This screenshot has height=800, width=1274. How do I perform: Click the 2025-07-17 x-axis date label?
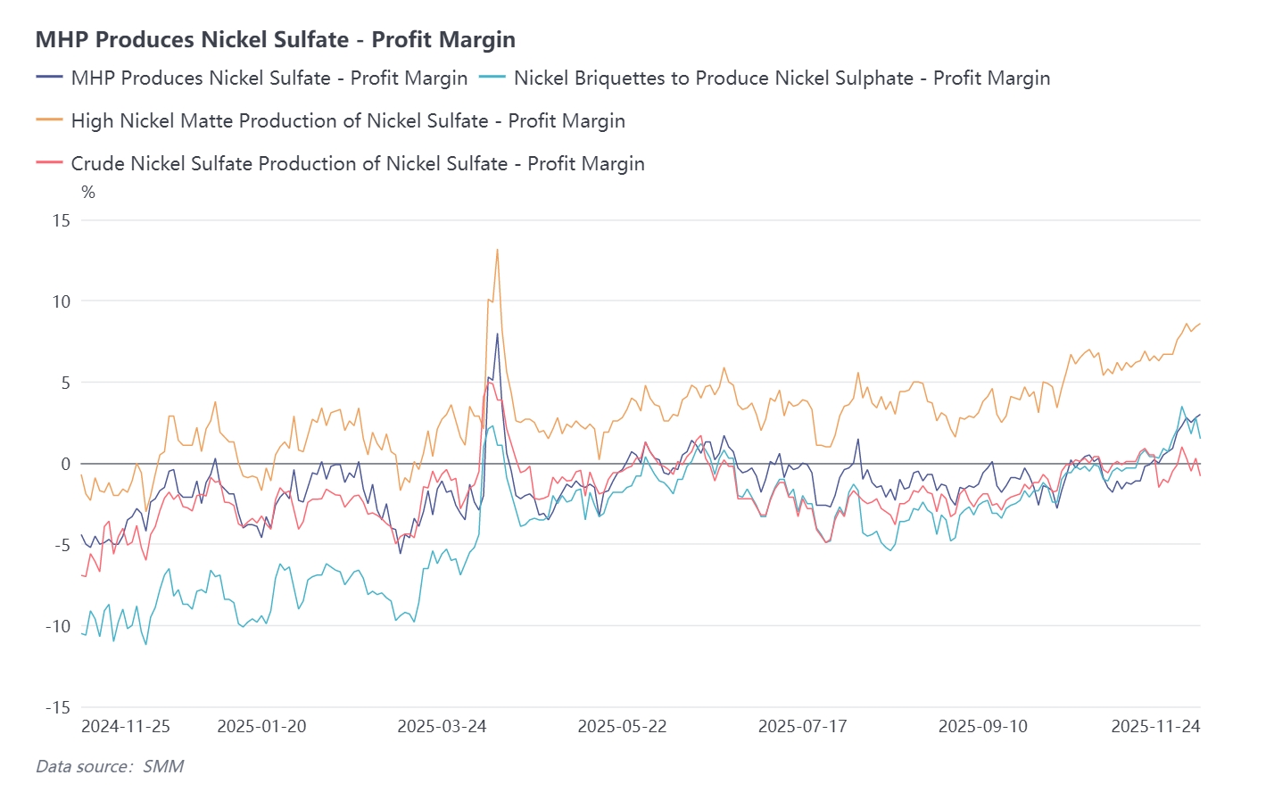click(x=802, y=727)
